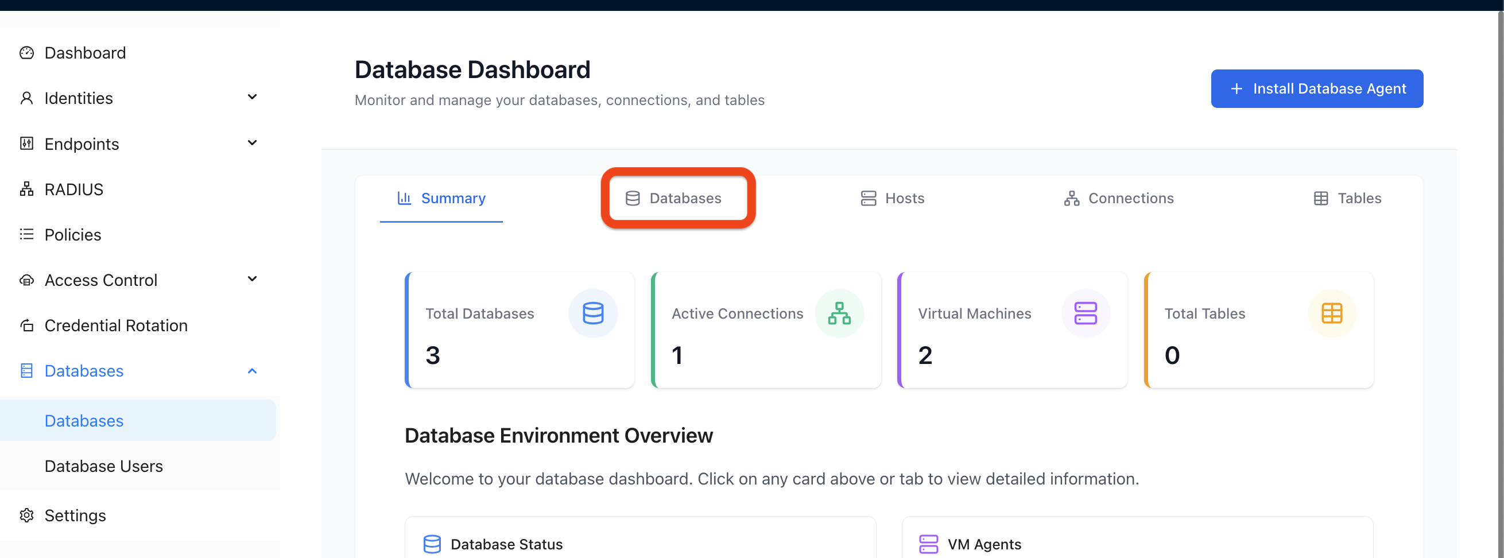The image size is (1504, 558).
Task: Click the Database Status panel icon
Action: [432, 544]
